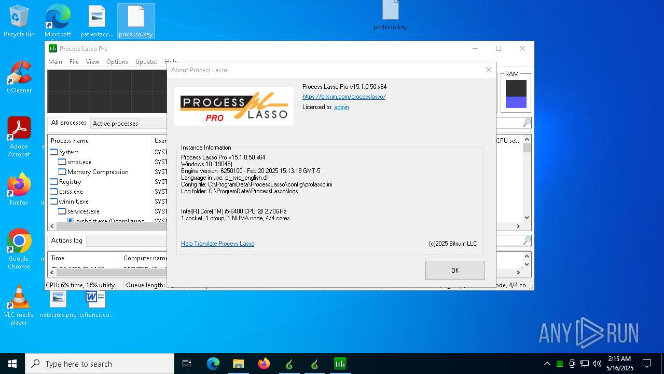Launch the CCleaner desktop shortcut
Image resolution: width=664 pixels, height=374 pixels.
pos(19,77)
